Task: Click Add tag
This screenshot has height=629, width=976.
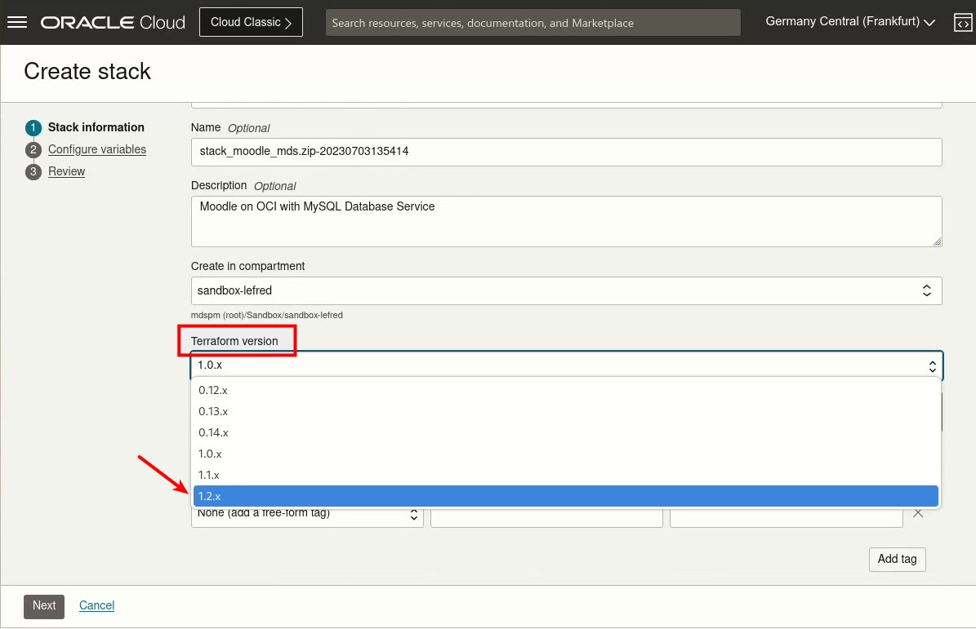Action: coord(897,559)
